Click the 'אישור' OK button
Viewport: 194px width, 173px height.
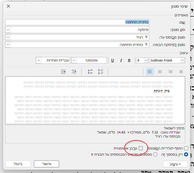[x=46, y=164]
